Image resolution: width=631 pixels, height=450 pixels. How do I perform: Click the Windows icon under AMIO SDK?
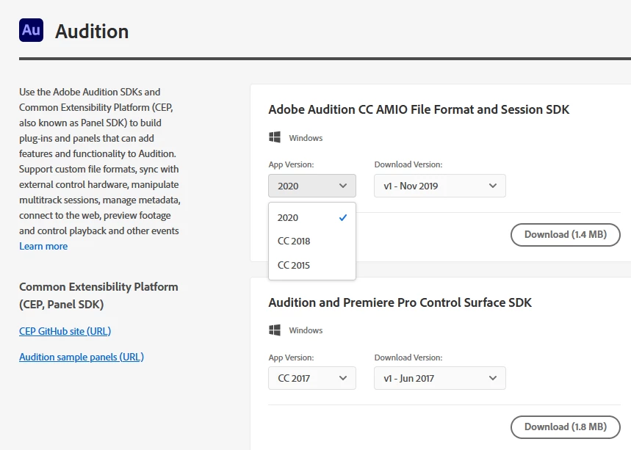click(x=275, y=137)
